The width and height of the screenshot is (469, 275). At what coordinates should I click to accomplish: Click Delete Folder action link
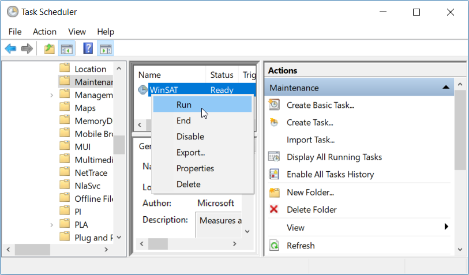pyautogui.click(x=312, y=209)
